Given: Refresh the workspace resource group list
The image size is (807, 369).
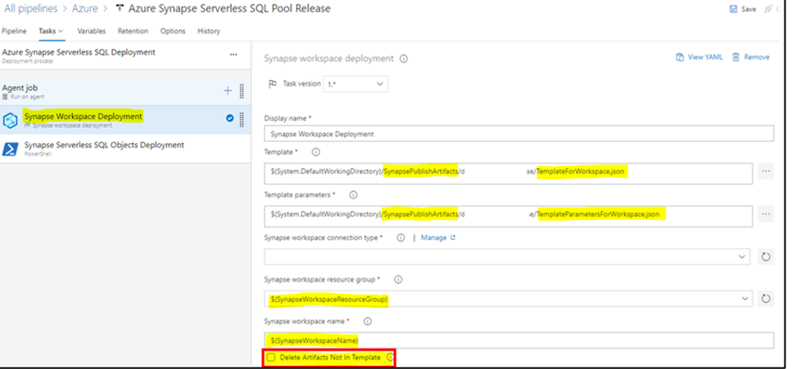Looking at the screenshot, I should click(766, 299).
